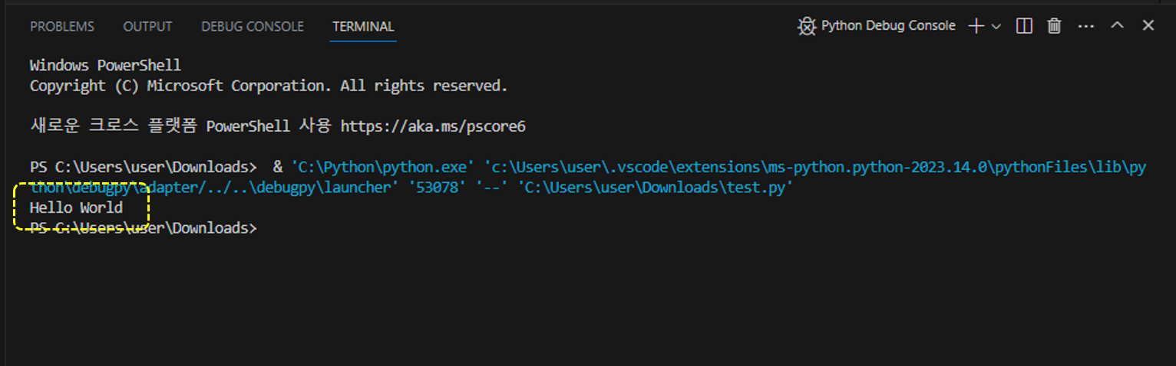Open the more actions ellipsis menu
This screenshot has height=366, width=1176.
pyautogui.click(x=1085, y=26)
